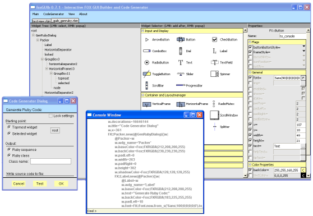313x216 pixels.
Task: Pick the RadioButton widget icon
Action: [147, 62]
